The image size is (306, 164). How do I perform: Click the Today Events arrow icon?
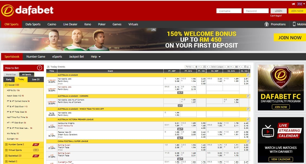pyautogui.click(x=48, y=67)
